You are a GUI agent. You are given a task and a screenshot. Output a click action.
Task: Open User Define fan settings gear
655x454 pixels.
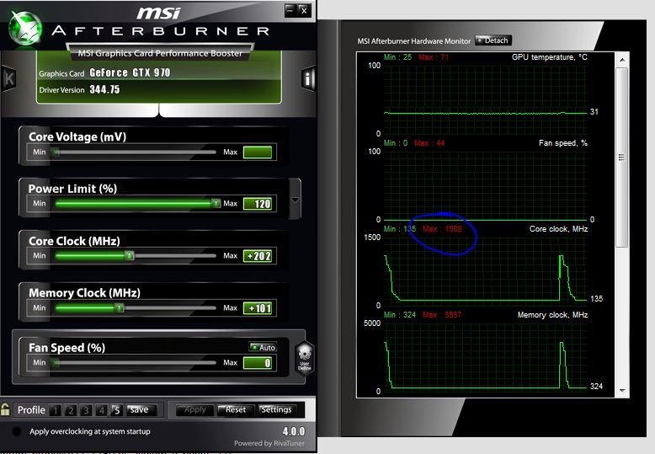(x=305, y=358)
